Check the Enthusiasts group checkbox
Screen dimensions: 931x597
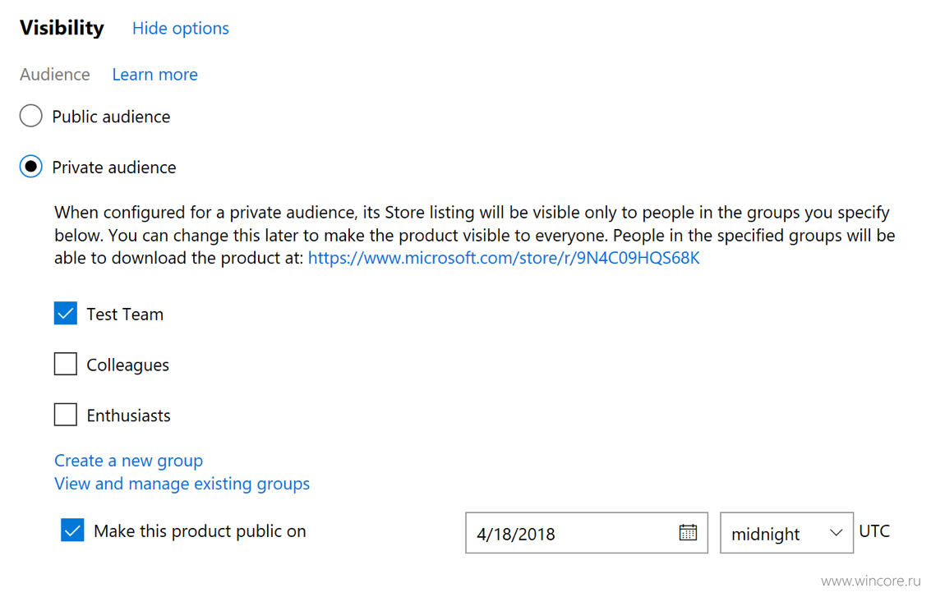click(x=65, y=414)
